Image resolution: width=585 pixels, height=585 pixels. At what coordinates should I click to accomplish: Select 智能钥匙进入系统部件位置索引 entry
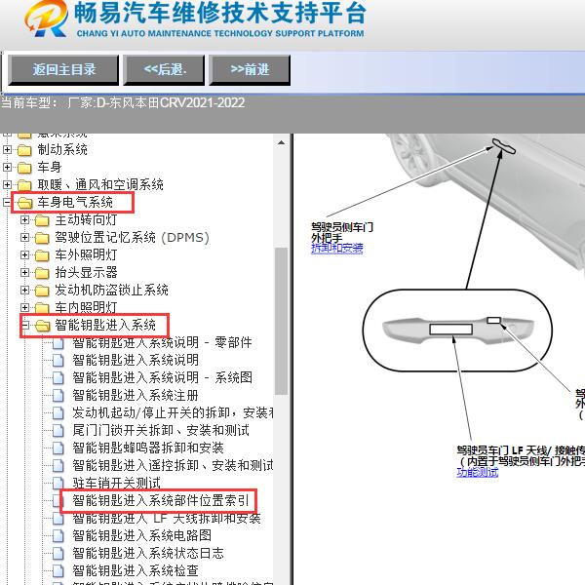click(x=161, y=500)
